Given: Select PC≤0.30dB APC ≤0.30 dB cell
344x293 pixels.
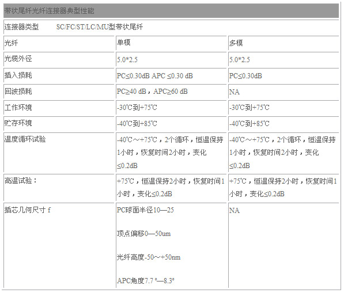Looking at the screenshot, I should click(171, 75).
